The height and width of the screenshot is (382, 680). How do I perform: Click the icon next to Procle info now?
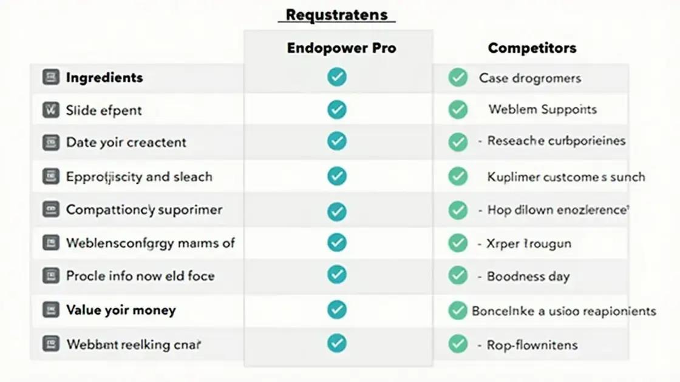tap(51, 275)
